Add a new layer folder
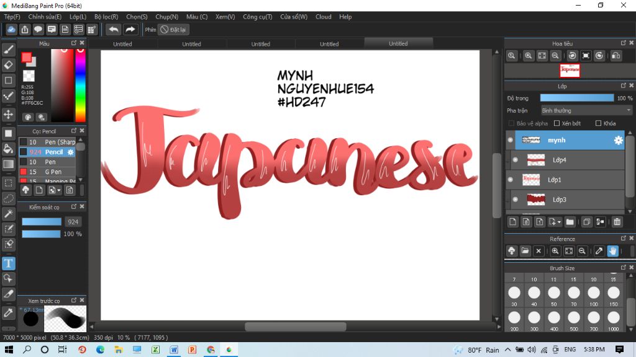Screen dimensions: 636x357 click(570, 222)
